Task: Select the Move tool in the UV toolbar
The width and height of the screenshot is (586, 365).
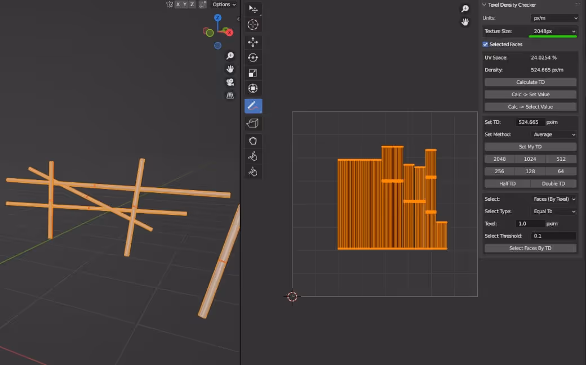Action: [x=253, y=42]
